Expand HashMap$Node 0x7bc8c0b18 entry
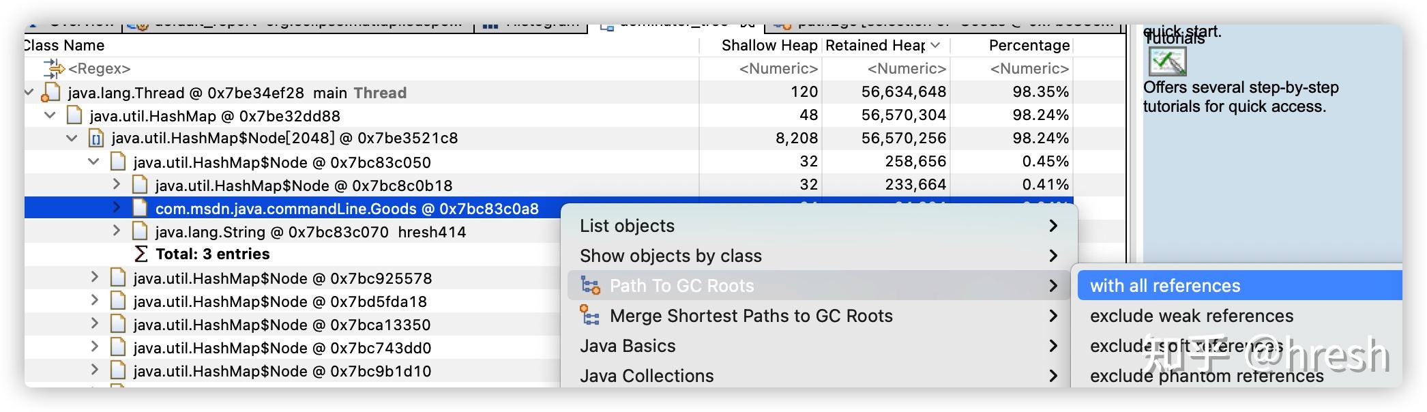The height and width of the screenshot is (412, 1427). (117, 184)
